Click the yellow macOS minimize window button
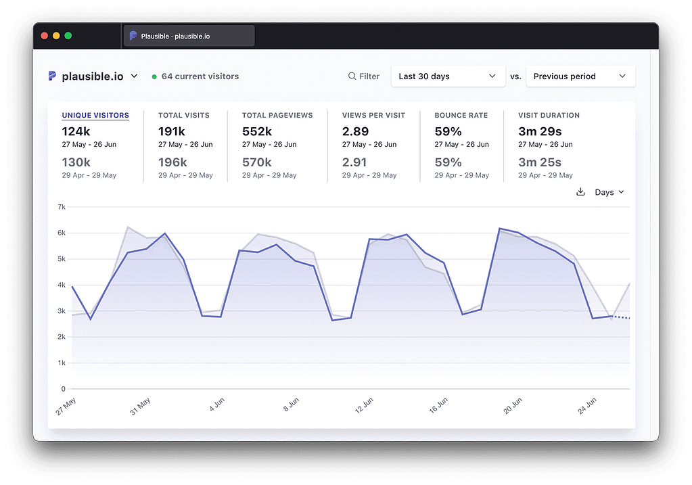This screenshot has width=692, height=485. (x=56, y=36)
